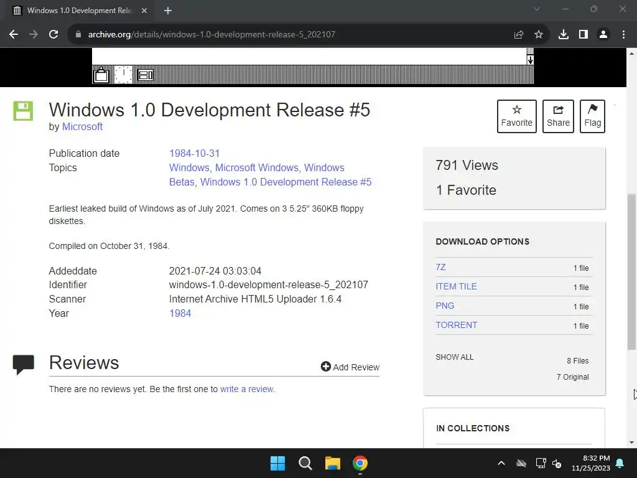Open the Microsoft Windows topic link
637x478 pixels.
pos(257,167)
